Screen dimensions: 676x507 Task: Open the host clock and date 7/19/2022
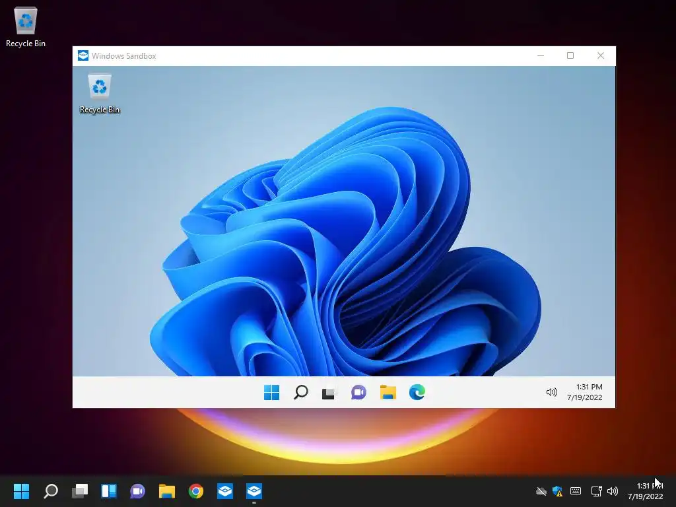646,491
